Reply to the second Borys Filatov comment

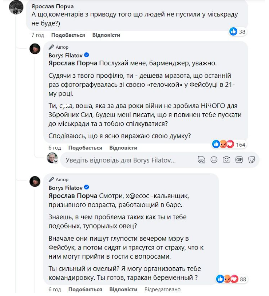(123, 289)
